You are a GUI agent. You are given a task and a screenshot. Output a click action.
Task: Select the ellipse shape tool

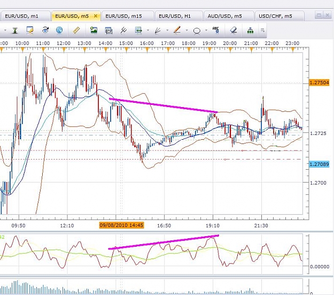click(197, 31)
